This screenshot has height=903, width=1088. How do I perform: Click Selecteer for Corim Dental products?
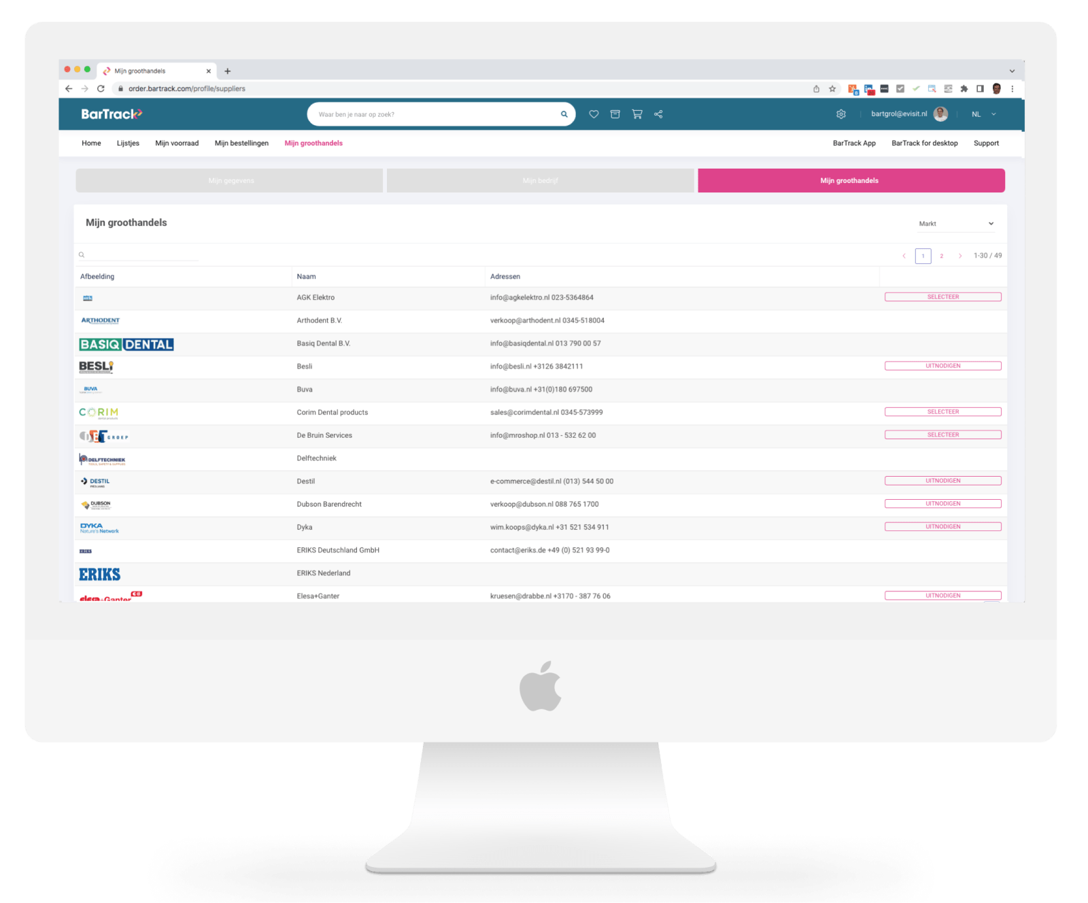point(943,412)
